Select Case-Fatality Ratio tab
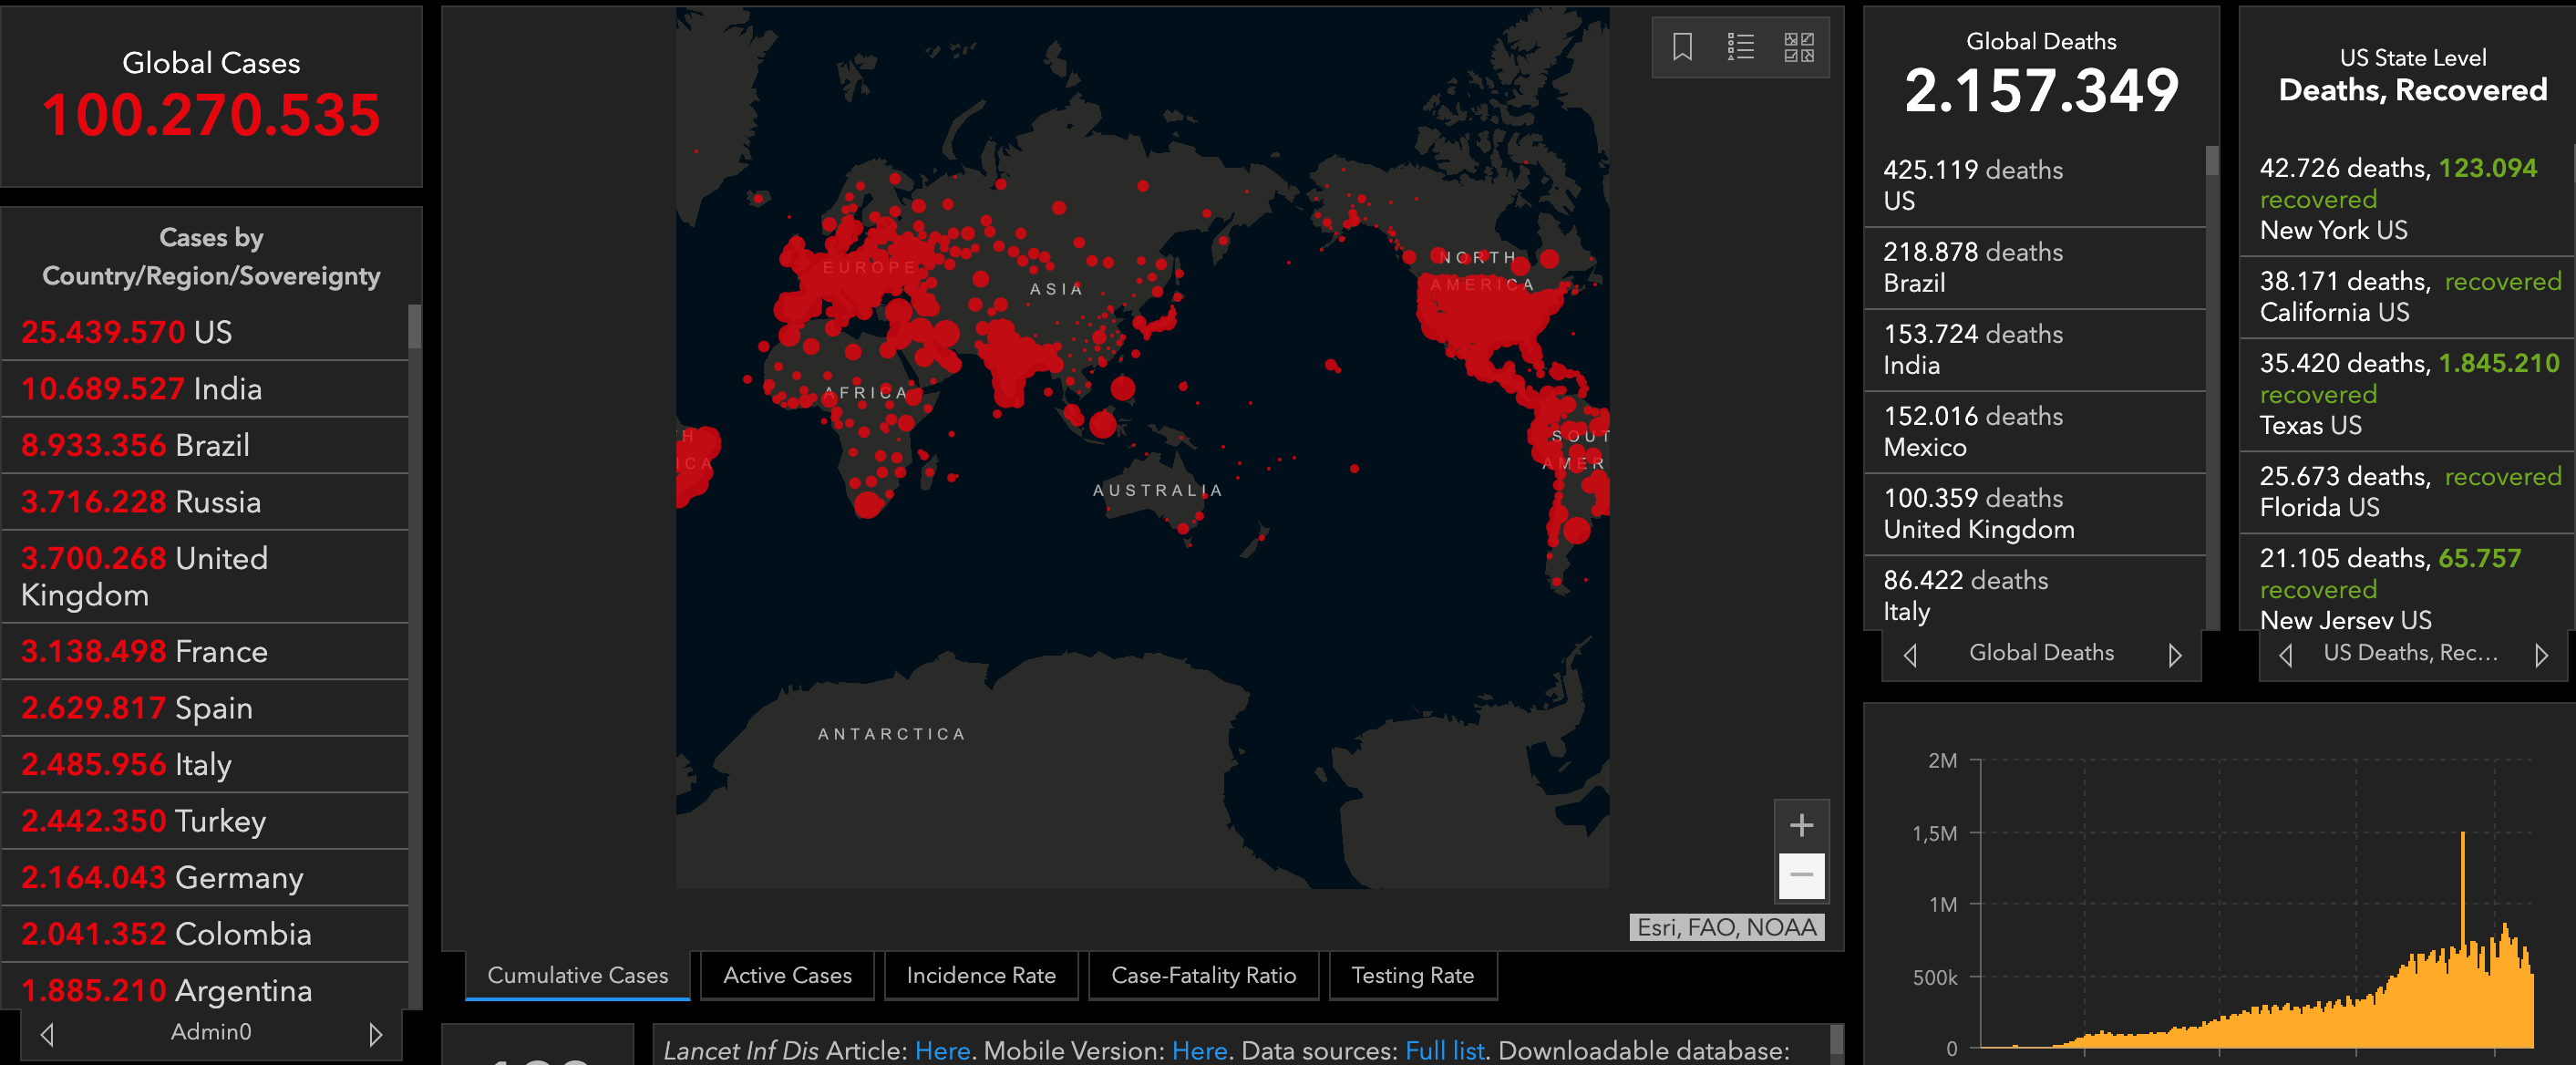Image resolution: width=2576 pixels, height=1065 pixels. (1203, 975)
